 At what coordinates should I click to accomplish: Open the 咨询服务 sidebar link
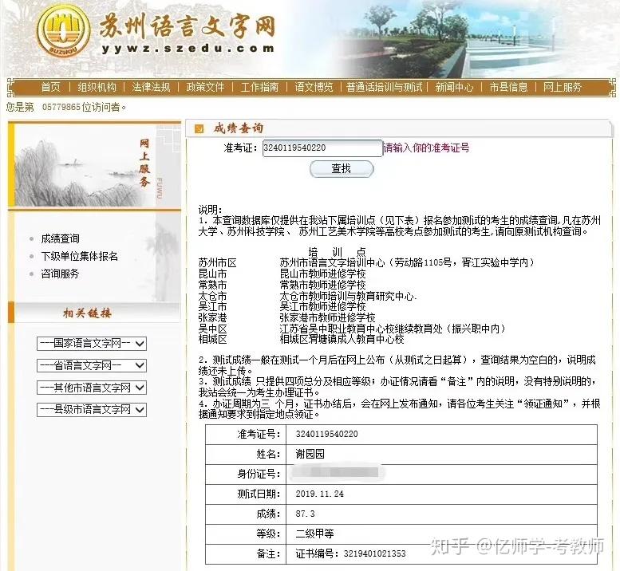60,274
